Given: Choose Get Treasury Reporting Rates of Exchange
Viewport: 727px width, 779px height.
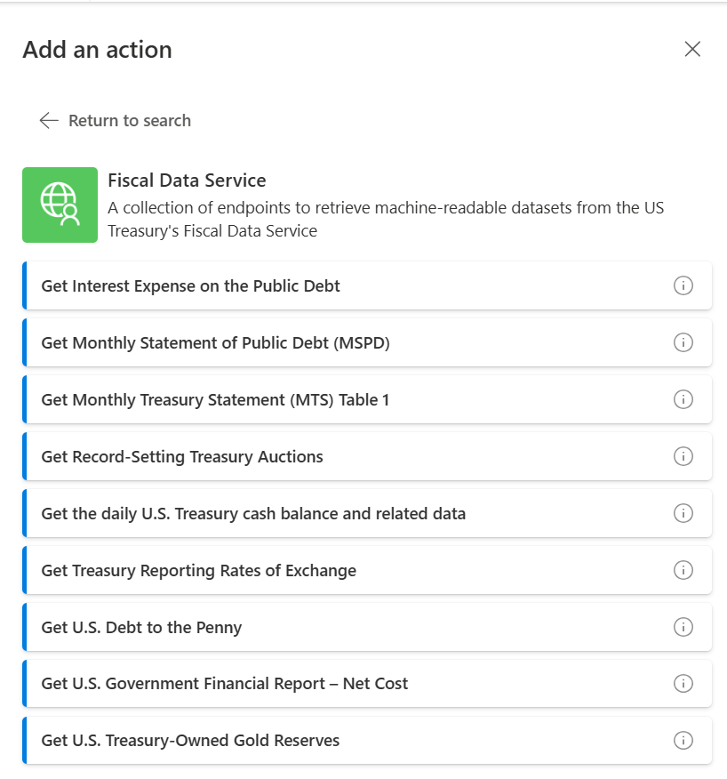Looking at the screenshot, I should tap(367, 570).
